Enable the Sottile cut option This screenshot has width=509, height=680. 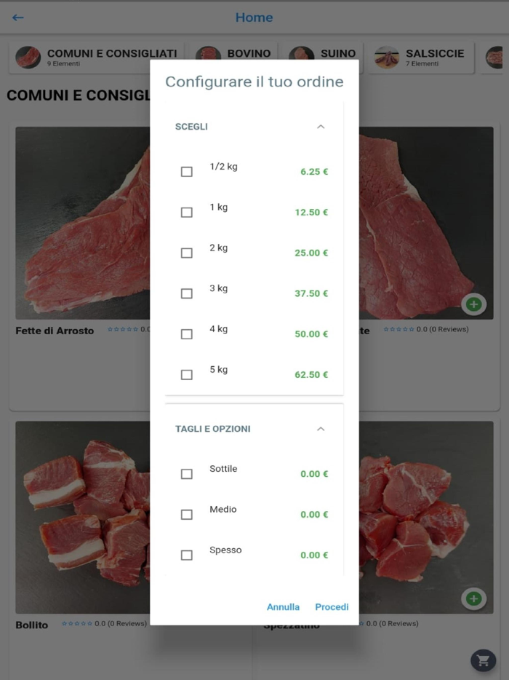click(187, 474)
